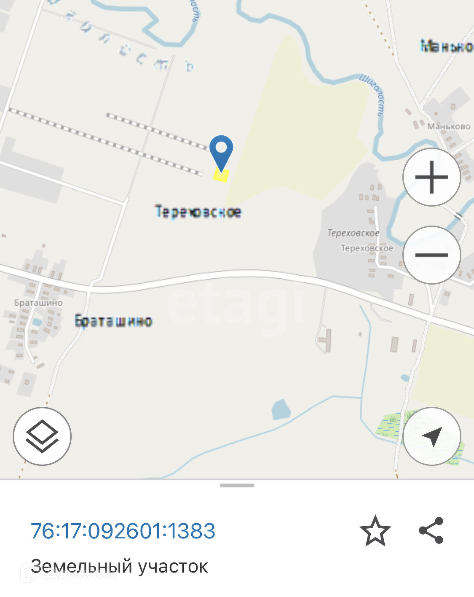Share the land parcel info
The height and width of the screenshot is (597, 474).
[431, 530]
